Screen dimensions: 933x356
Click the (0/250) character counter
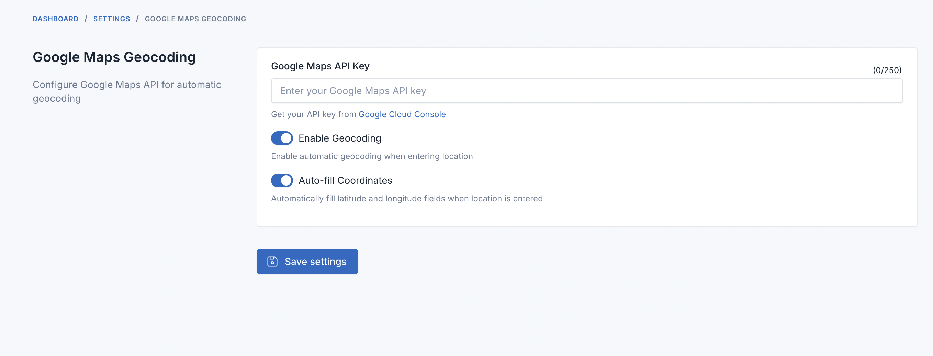click(x=887, y=70)
